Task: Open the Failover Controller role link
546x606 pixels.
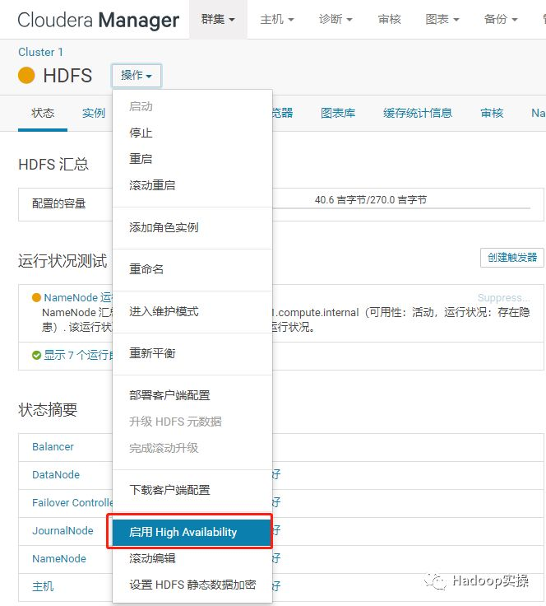Action: tap(72, 502)
